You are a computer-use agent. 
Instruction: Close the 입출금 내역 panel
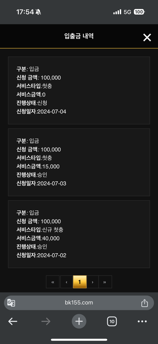pyautogui.click(x=147, y=38)
